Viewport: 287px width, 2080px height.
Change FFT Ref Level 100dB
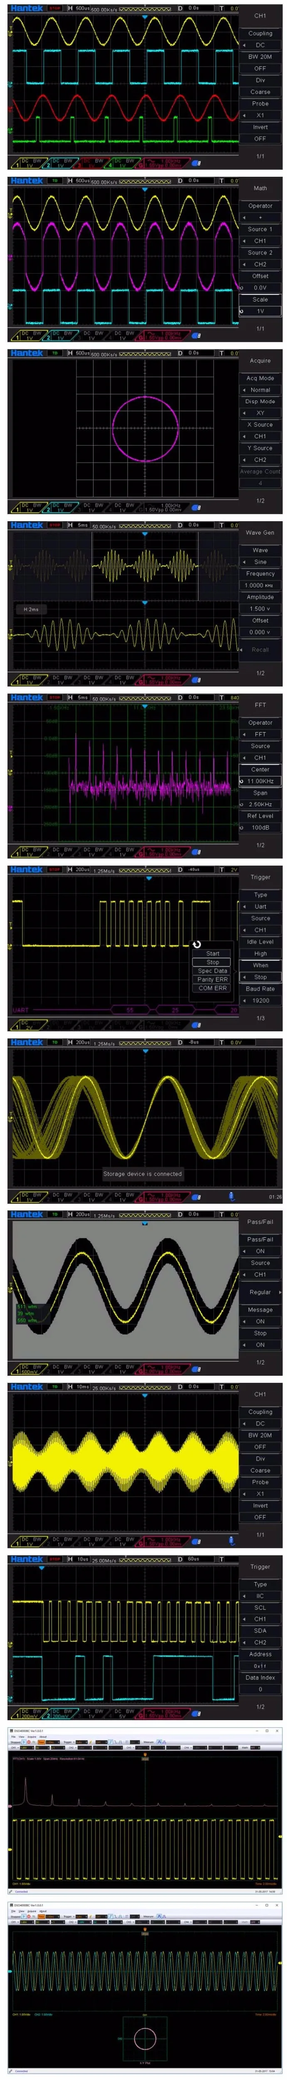(x=260, y=828)
